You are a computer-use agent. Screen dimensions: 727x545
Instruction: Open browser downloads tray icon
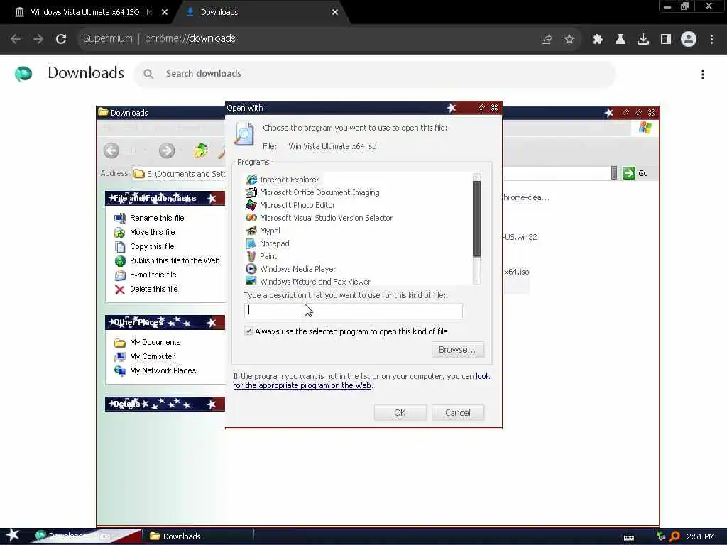point(643,40)
